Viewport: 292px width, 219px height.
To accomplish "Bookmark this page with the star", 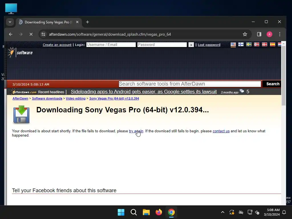I will tap(245, 34).
